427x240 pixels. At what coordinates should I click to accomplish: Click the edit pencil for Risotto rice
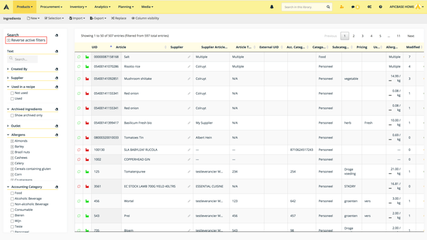pyautogui.click(x=189, y=67)
